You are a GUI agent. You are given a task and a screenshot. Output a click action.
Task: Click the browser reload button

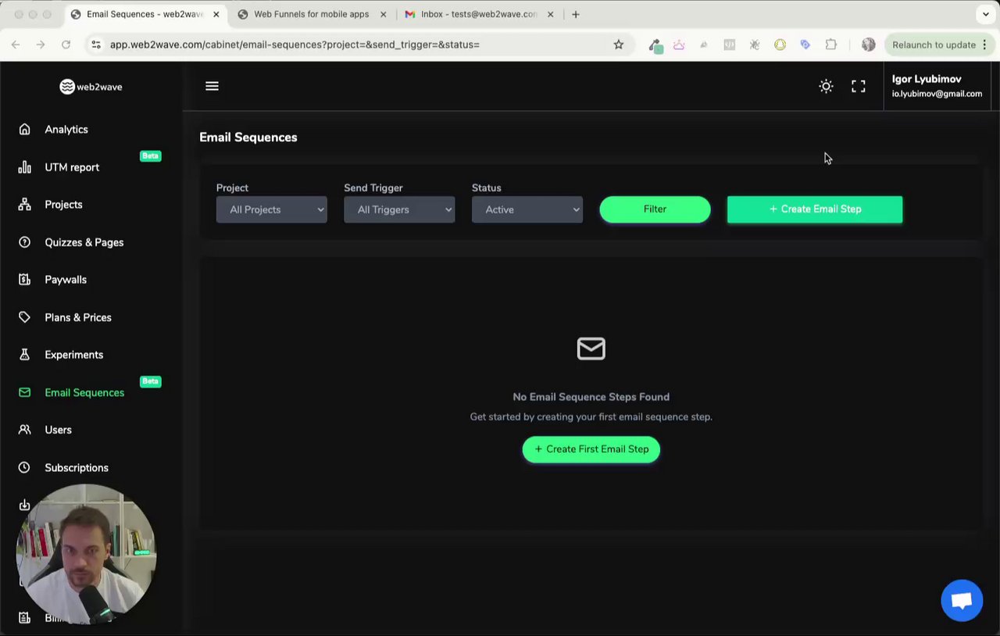pos(66,45)
